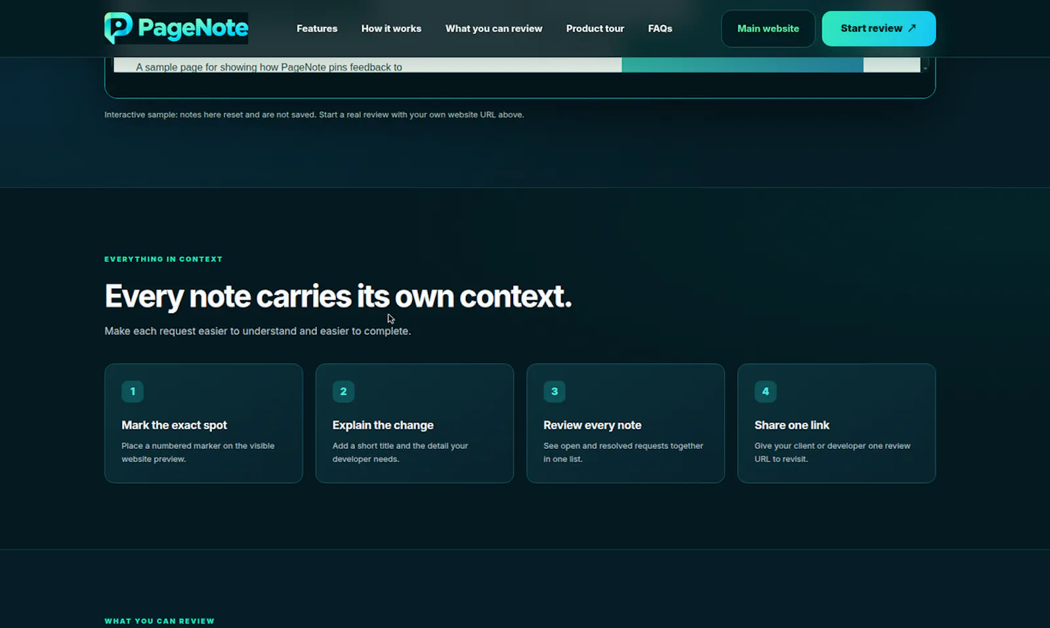Go to How it works section
1050x628 pixels.
391,28
